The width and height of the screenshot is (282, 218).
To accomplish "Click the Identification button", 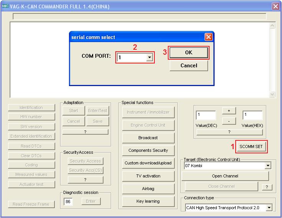I will tap(31, 107).
